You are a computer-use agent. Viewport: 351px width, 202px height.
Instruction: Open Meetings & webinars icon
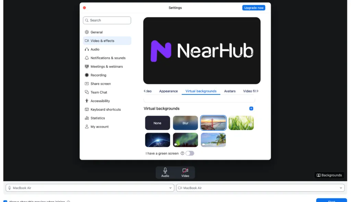click(87, 66)
